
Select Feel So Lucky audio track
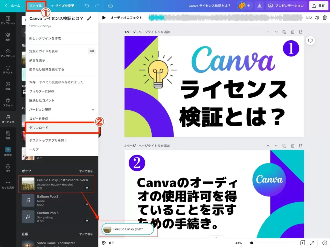click(56, 184)
